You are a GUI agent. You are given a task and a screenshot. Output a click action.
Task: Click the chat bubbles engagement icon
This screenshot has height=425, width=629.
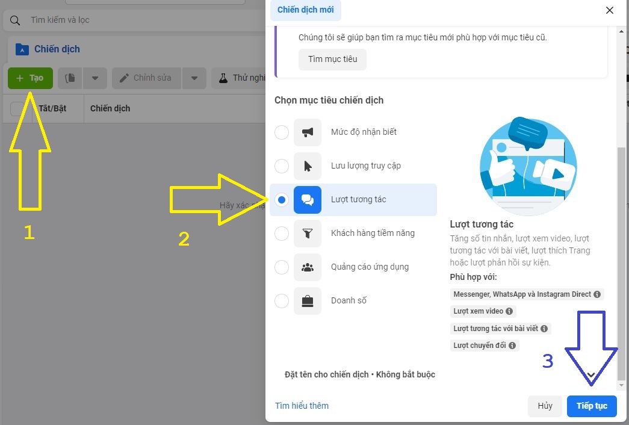(x=308, y=200)
